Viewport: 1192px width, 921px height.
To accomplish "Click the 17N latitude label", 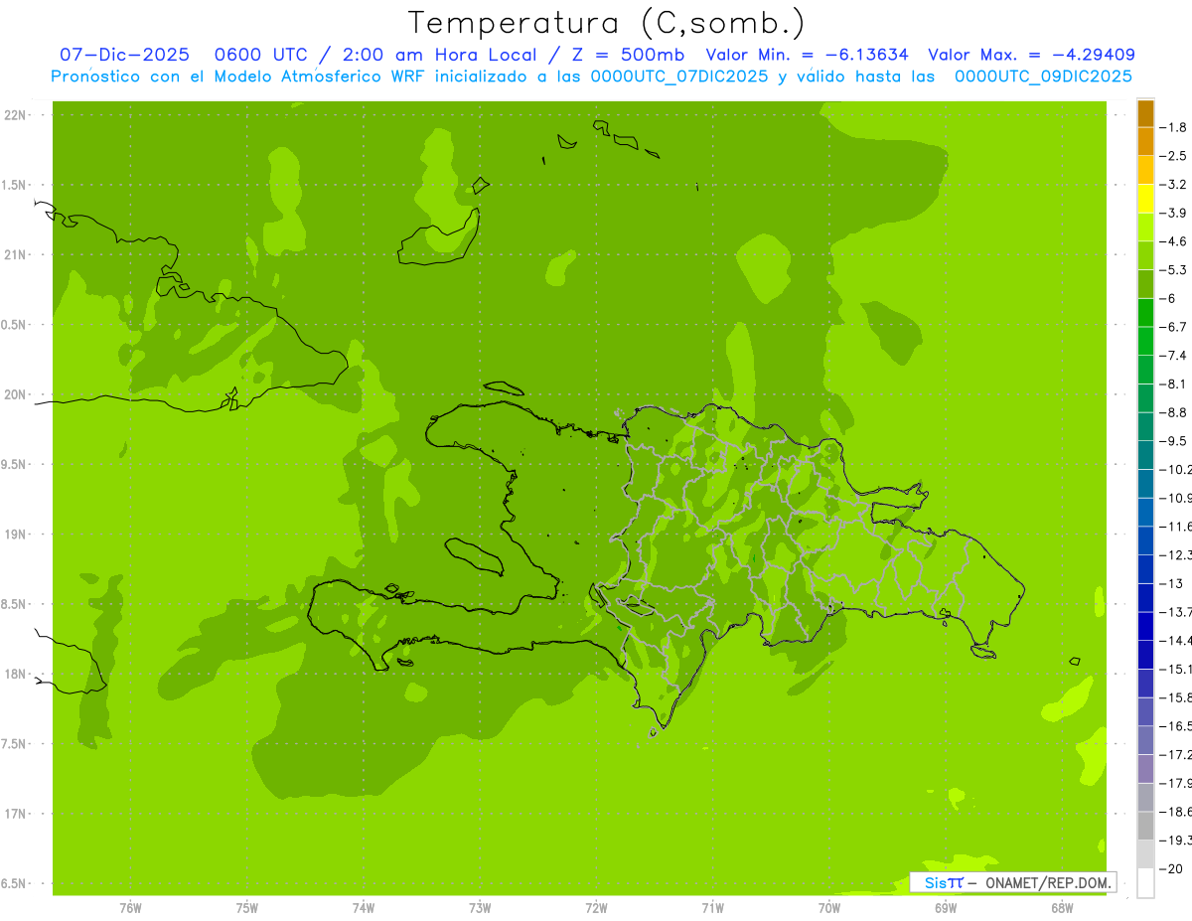I will coord(14,814).
